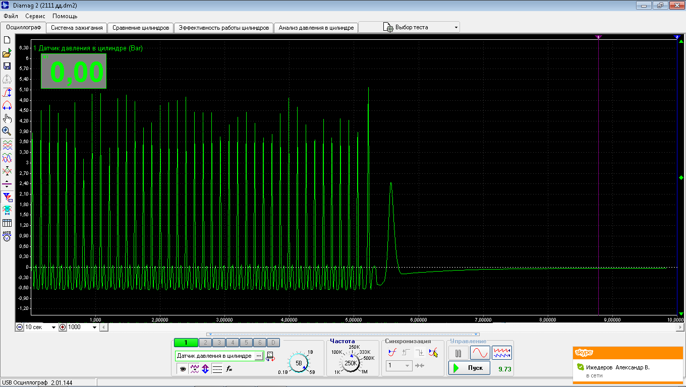This screenshot has height=387, width=686.
Task: Click the cyan sensor/device icon in sidebar
Action: [7, 210]
